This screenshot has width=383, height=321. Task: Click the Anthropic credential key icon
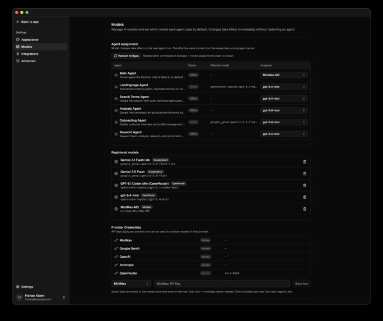[116, 265]
